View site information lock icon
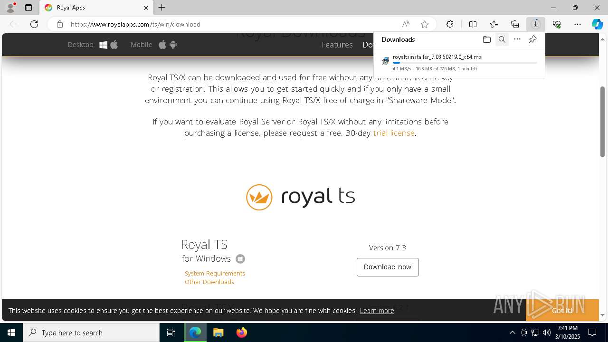 [60, 24]
